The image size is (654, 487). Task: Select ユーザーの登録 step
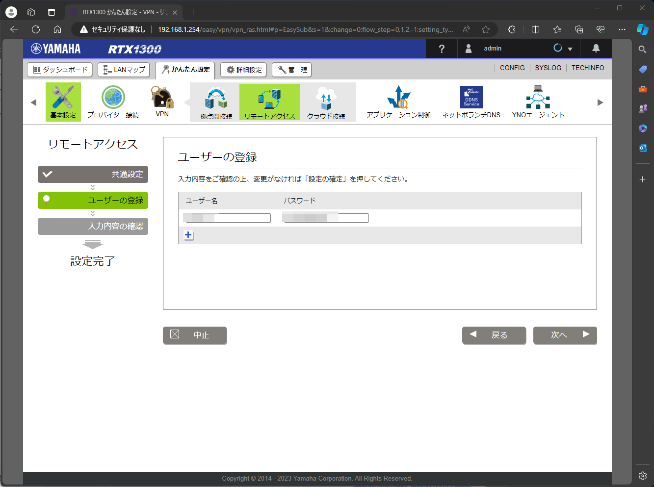tap(93, 200)
